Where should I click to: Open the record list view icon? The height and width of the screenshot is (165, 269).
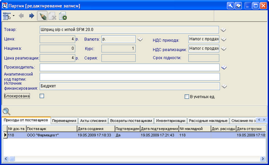pos(7,16)
